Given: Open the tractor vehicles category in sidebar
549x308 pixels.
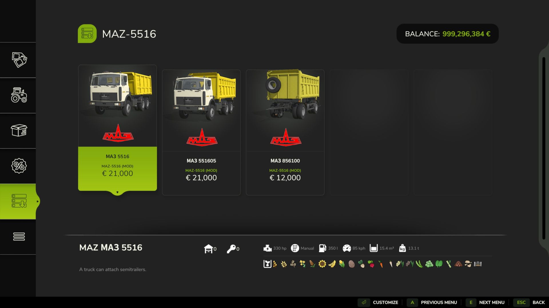Looking at the screenshot, I should tap(19, 95).
